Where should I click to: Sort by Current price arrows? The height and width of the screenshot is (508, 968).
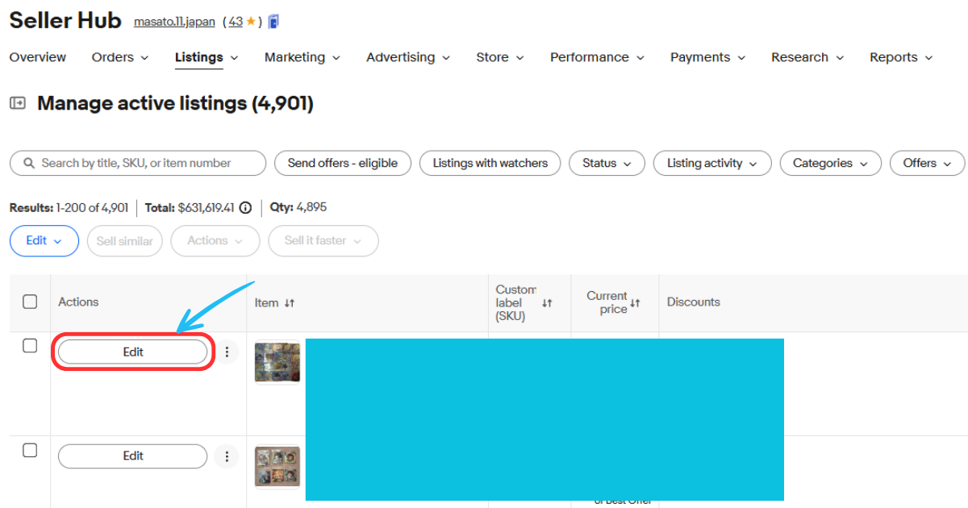click(x=635, y=303)
